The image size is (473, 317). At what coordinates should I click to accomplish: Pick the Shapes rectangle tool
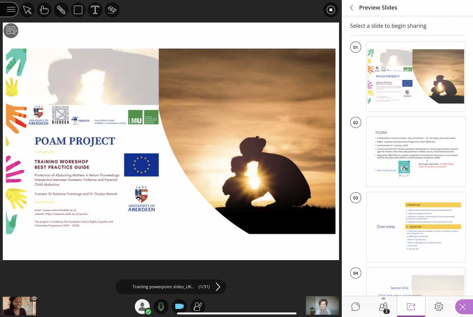coord(78,10)
